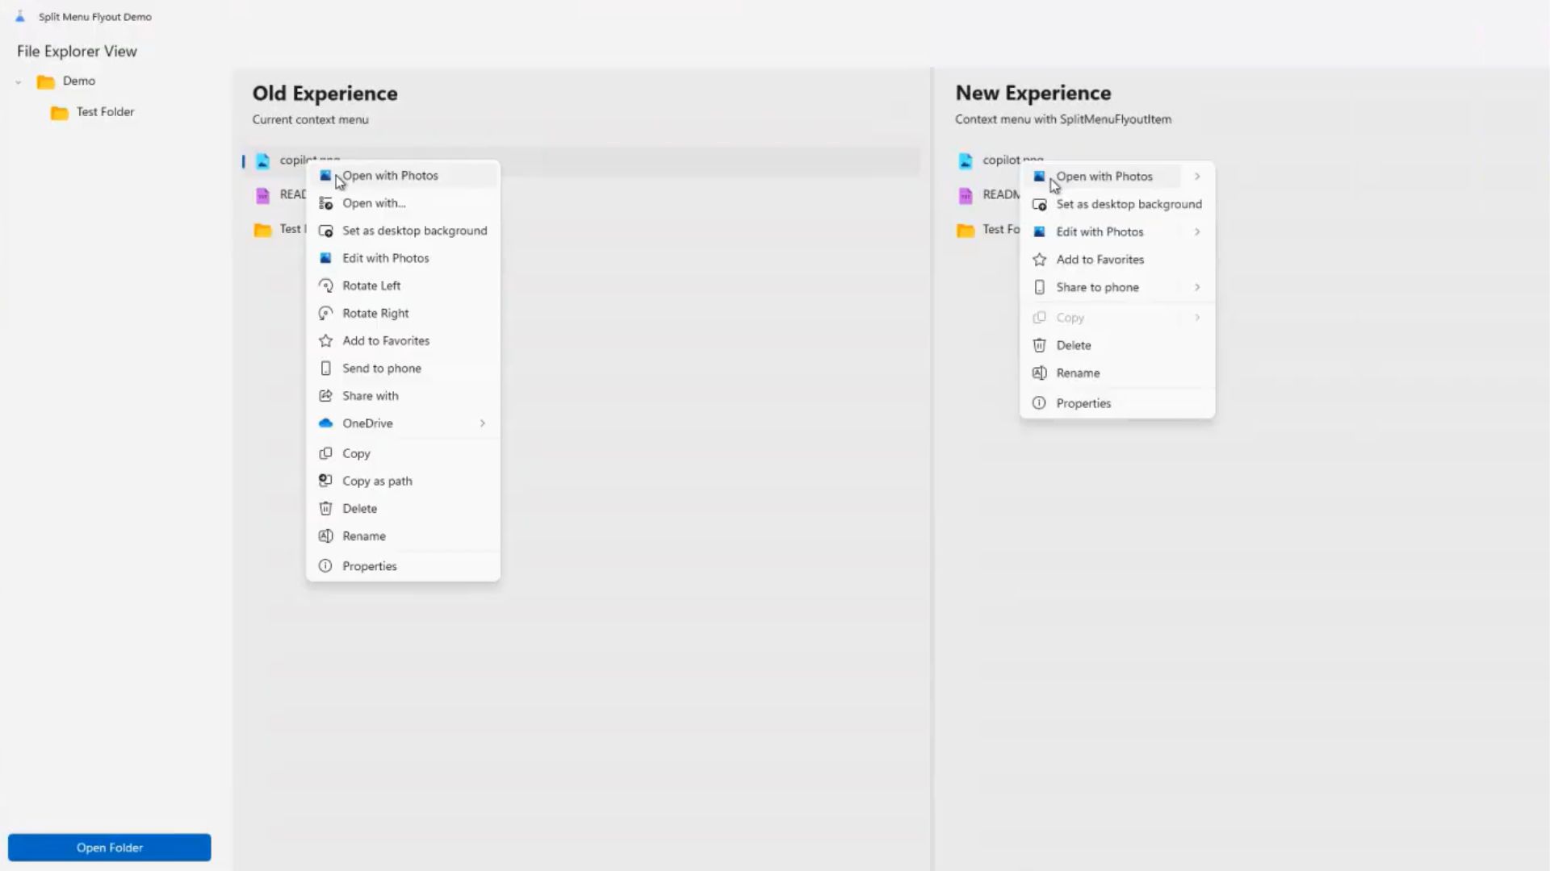Click the OneDrive cloud icon
Screen dimensions: 1550x871
tap(325, 423)
